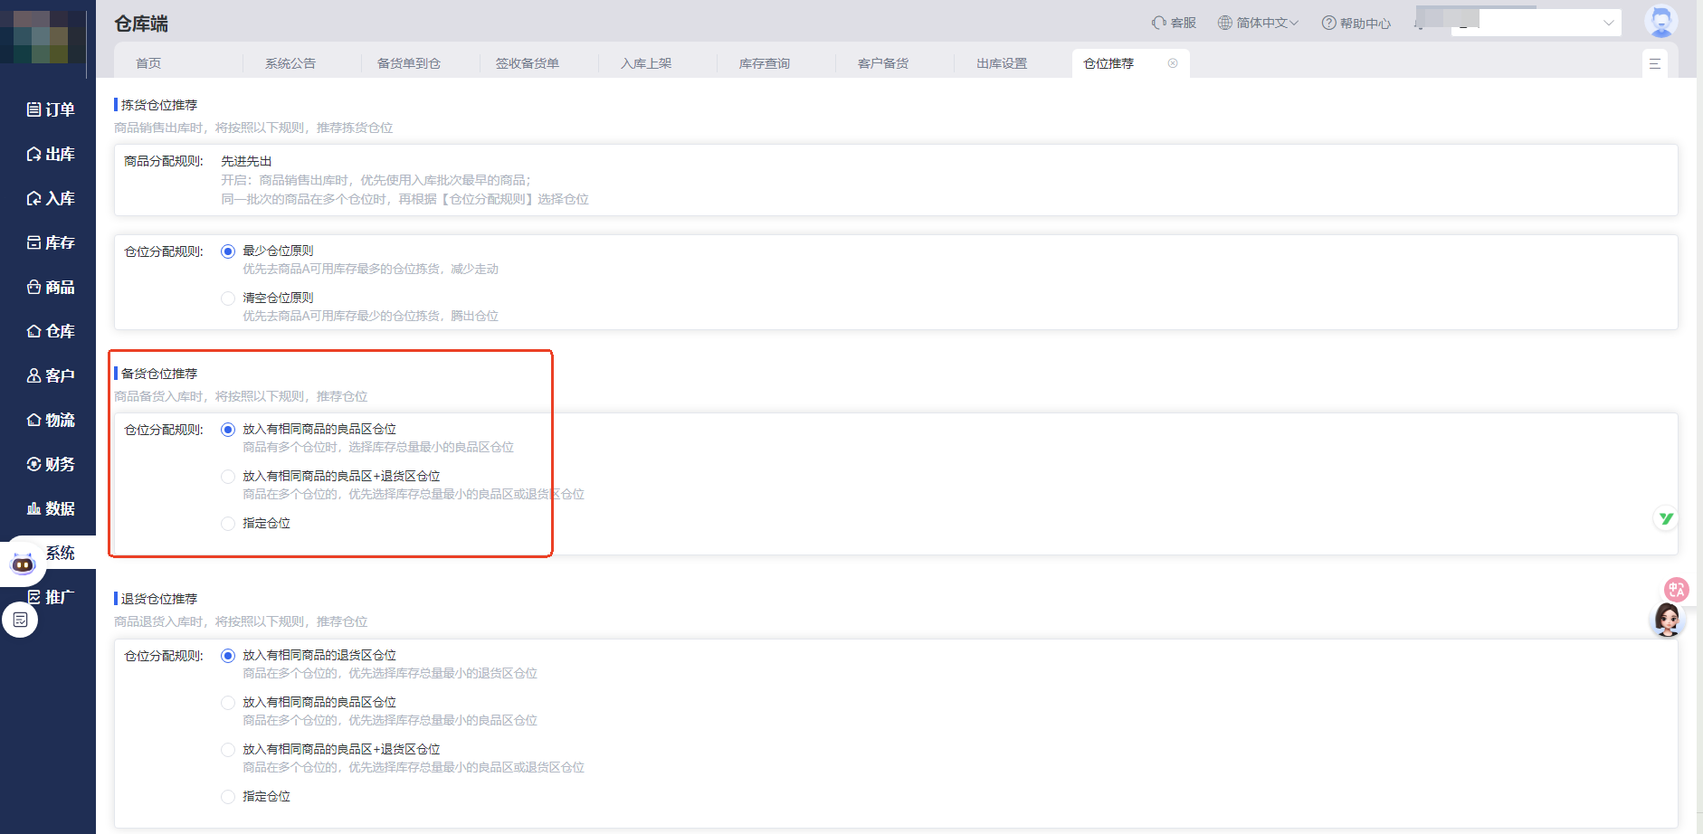The width and height of the screenshot is (1703, 834).
Task: Open the 入库 module from sidebar
Action: point(50,197)
